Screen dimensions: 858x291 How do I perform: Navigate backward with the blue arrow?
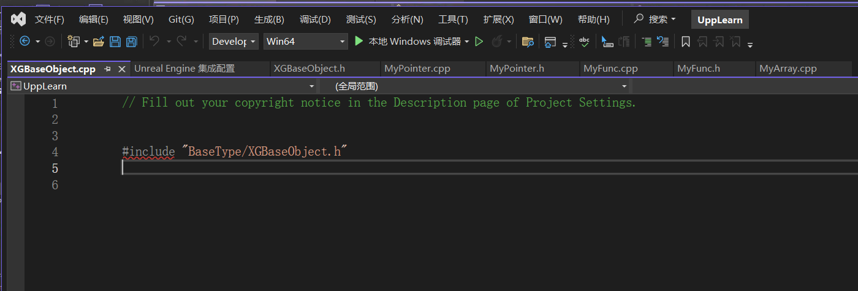click(25, 42)
